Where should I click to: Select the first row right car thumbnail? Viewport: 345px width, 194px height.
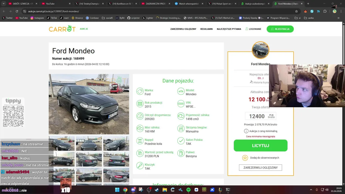tap(116, 143)
